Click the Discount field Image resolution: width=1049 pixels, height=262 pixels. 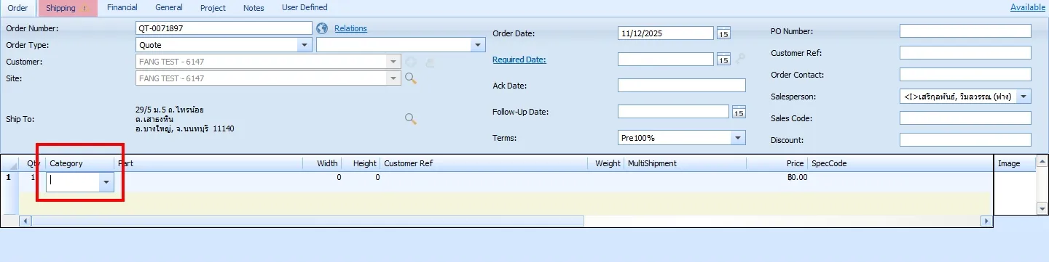click(965, 140)
